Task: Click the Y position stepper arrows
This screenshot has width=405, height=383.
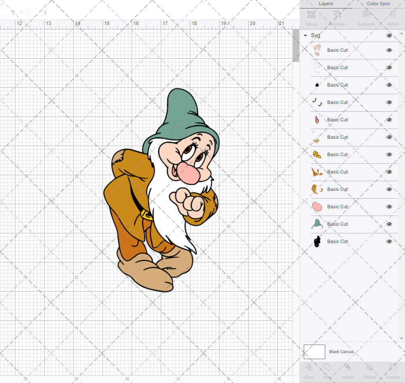Action: [x=45, y=13]
